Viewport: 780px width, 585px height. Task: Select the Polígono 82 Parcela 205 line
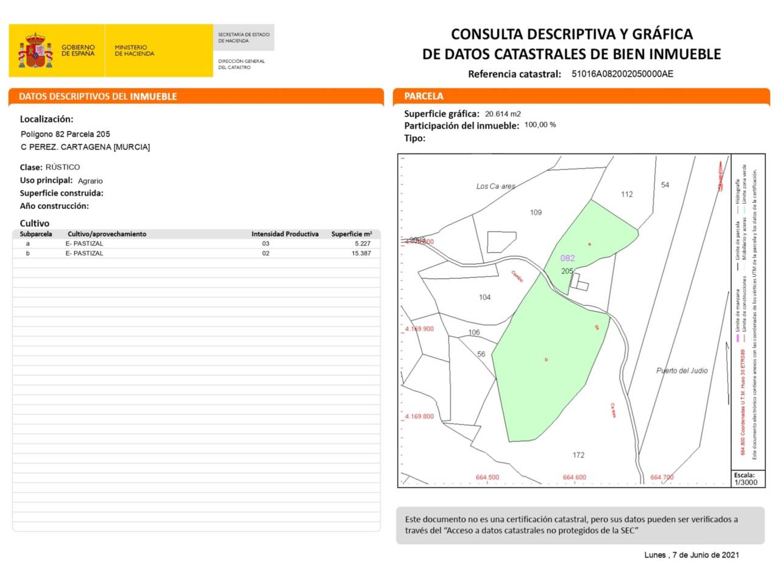click(x=65, y=134)
